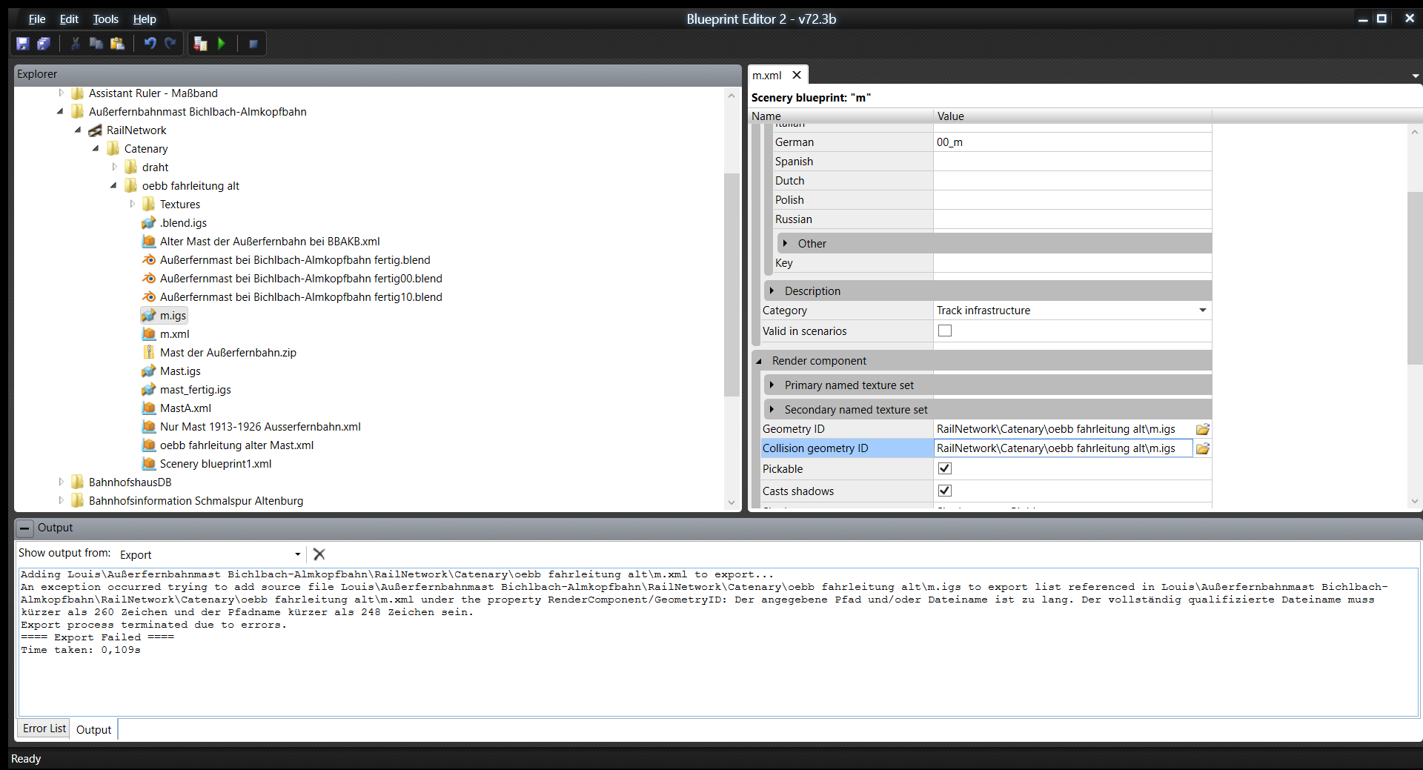Open the Category dropdown
This screenshot has width=1423, height=770.
coord(1202,311)
